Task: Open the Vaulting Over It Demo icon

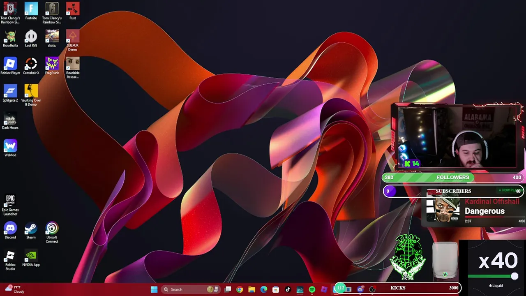Action: (31, 95)
